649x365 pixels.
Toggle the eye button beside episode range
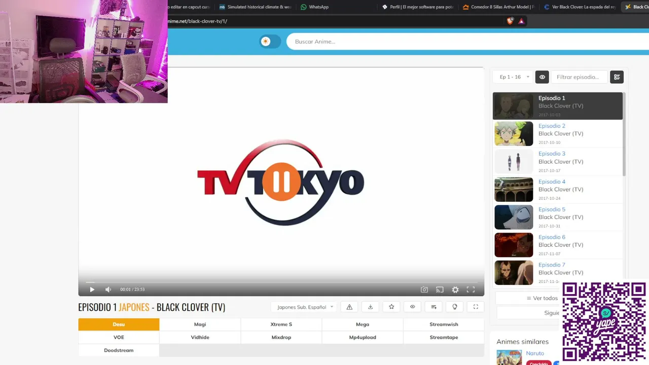pyautogui.click(x=542, y=77)
